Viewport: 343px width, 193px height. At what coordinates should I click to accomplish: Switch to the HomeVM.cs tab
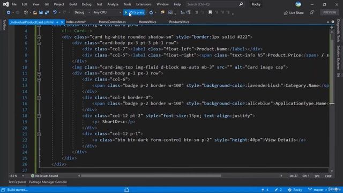[x=147, y=22]
